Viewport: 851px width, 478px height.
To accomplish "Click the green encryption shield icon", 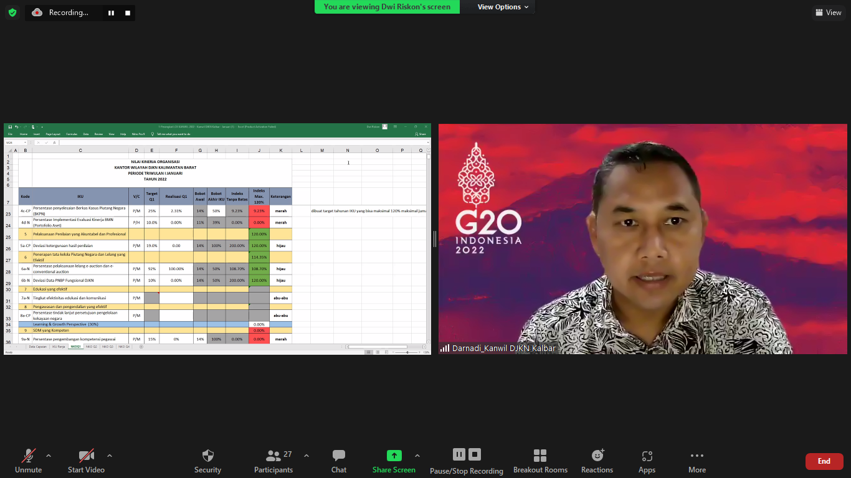I will coord(12,12).
